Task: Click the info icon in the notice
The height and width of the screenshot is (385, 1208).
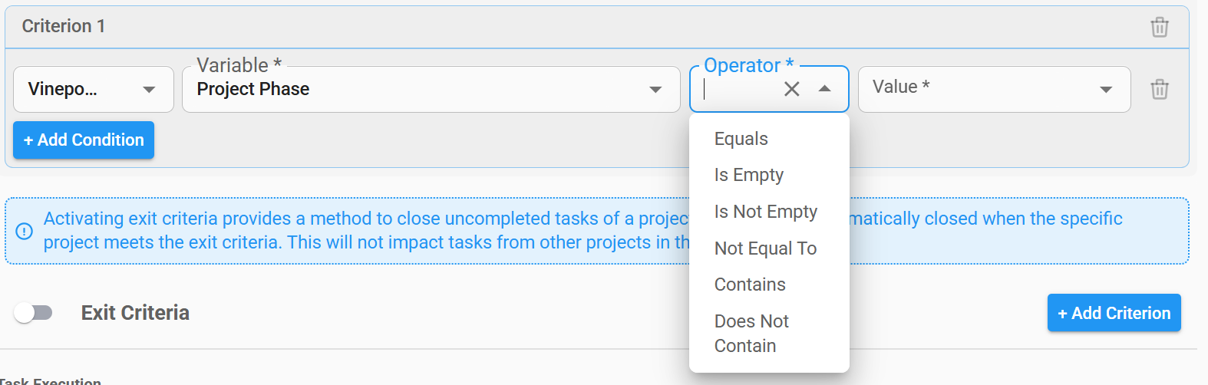Action: [25, 231]
